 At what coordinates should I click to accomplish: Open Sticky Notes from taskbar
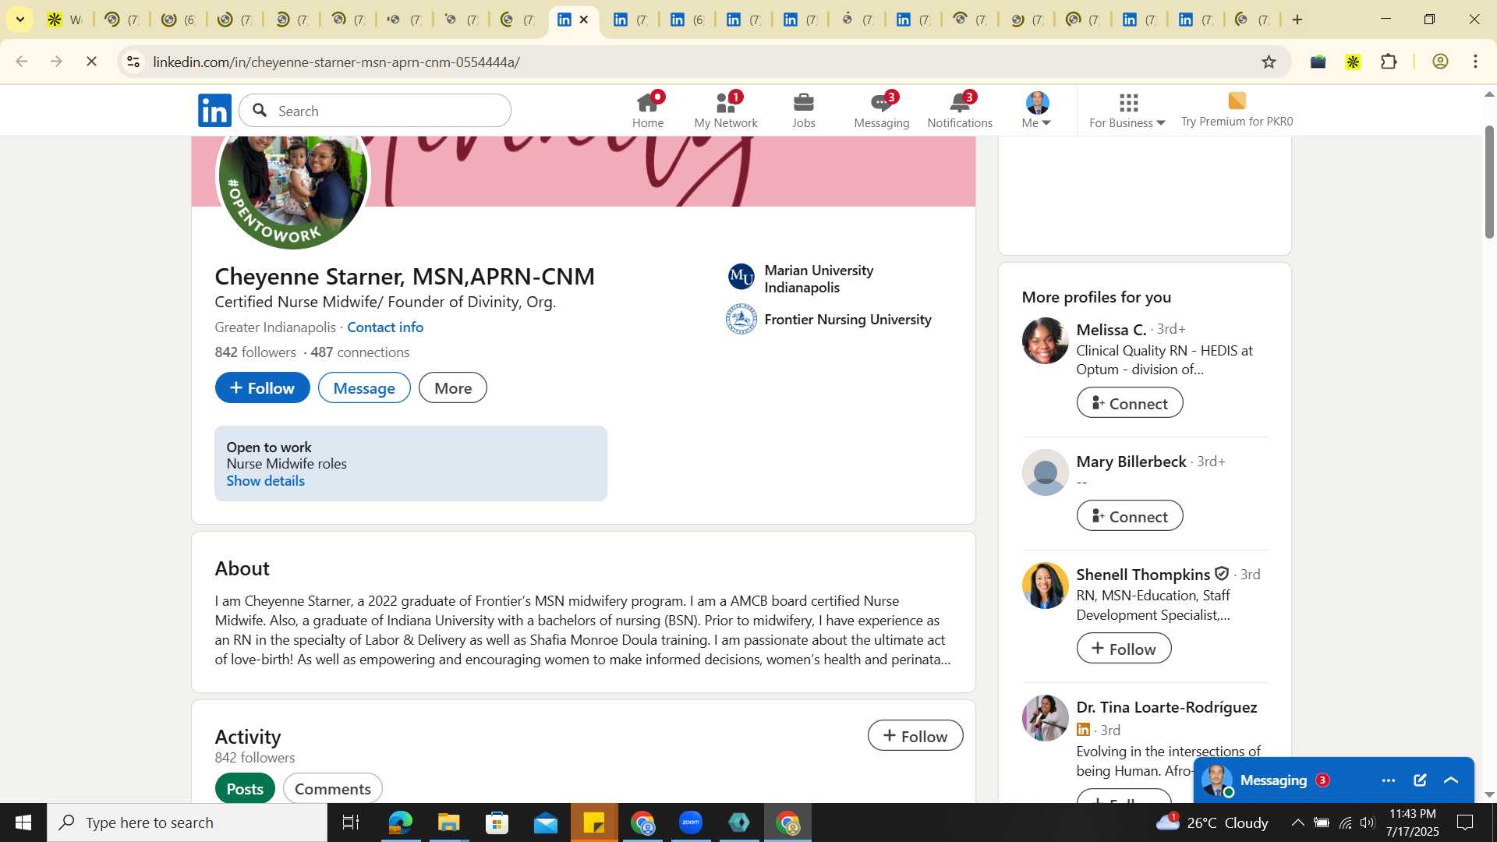[594, 823]
